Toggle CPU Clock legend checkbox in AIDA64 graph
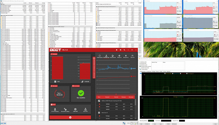Image resolution: width=219 pixels, height=125 pixels. point(165,73)
